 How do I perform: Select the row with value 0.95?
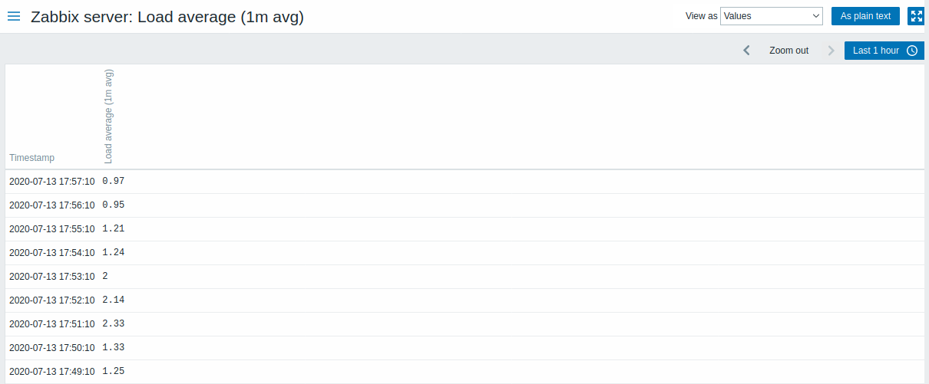[464, 205]
